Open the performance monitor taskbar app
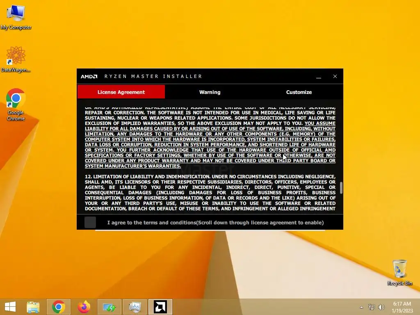Screen dimensions: 420x315 tap(135, 307)
